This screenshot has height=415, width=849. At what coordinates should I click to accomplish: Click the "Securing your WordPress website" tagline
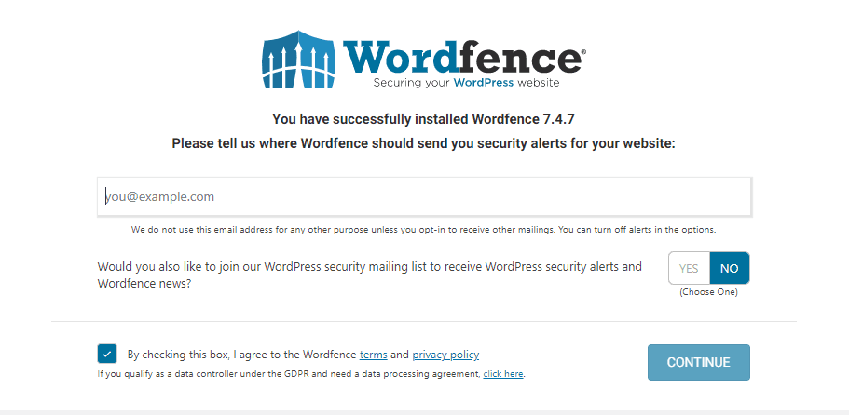(x=466, y=83)
